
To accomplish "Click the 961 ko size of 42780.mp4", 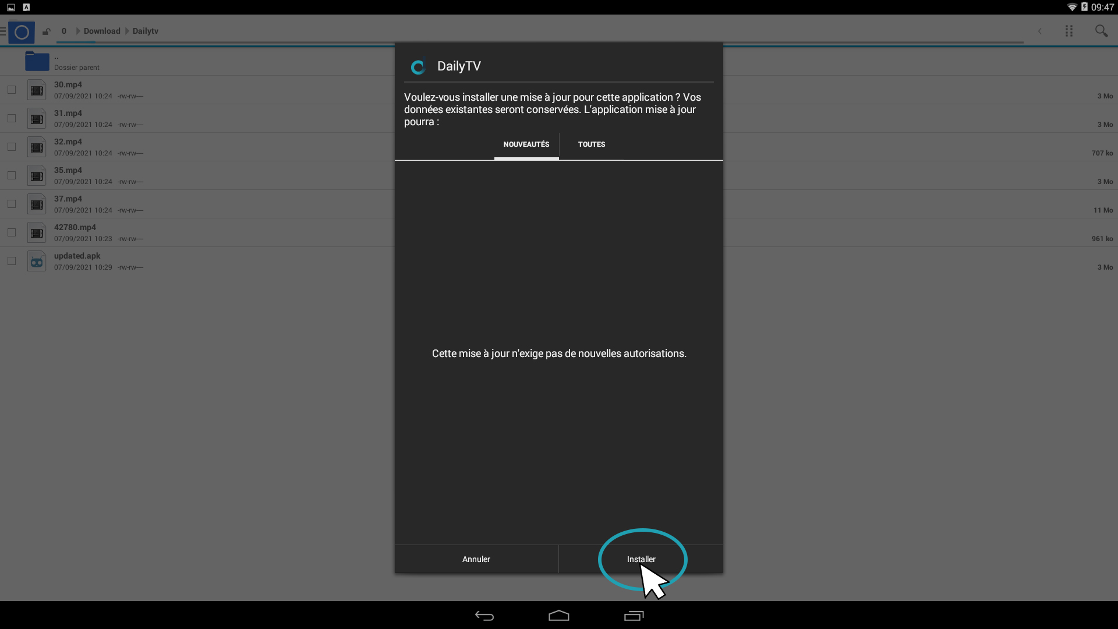I will tap(1102, 239).
